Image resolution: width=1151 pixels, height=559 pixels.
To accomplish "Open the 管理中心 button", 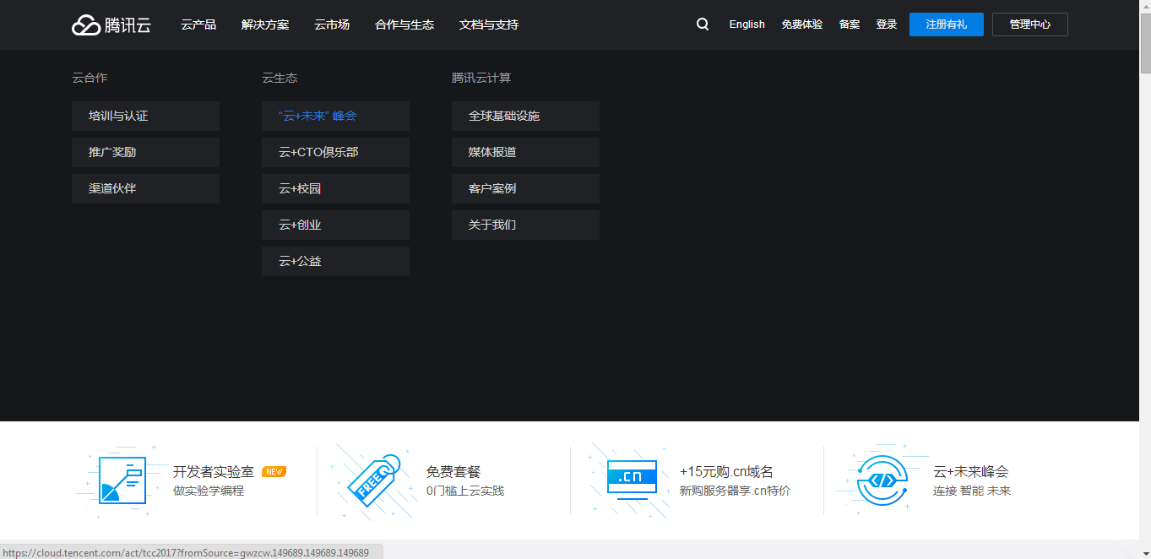I will click(1030, 24).
